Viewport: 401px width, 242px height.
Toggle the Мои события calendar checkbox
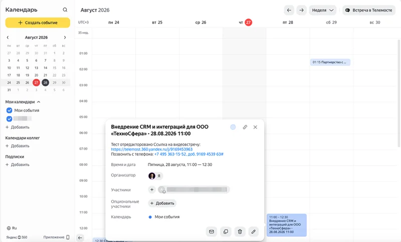(x=9, y=110)
